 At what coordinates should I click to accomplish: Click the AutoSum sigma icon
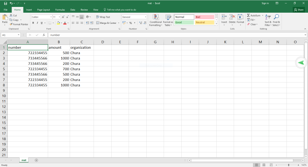point(248,15)
